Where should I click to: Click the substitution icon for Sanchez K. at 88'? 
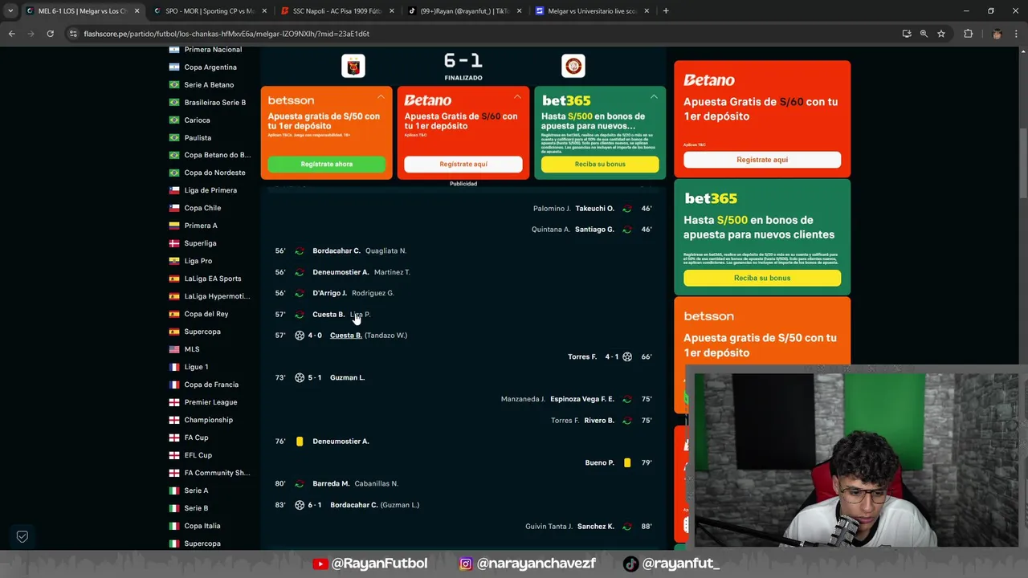pyautogui.click(x=627, y=527)
